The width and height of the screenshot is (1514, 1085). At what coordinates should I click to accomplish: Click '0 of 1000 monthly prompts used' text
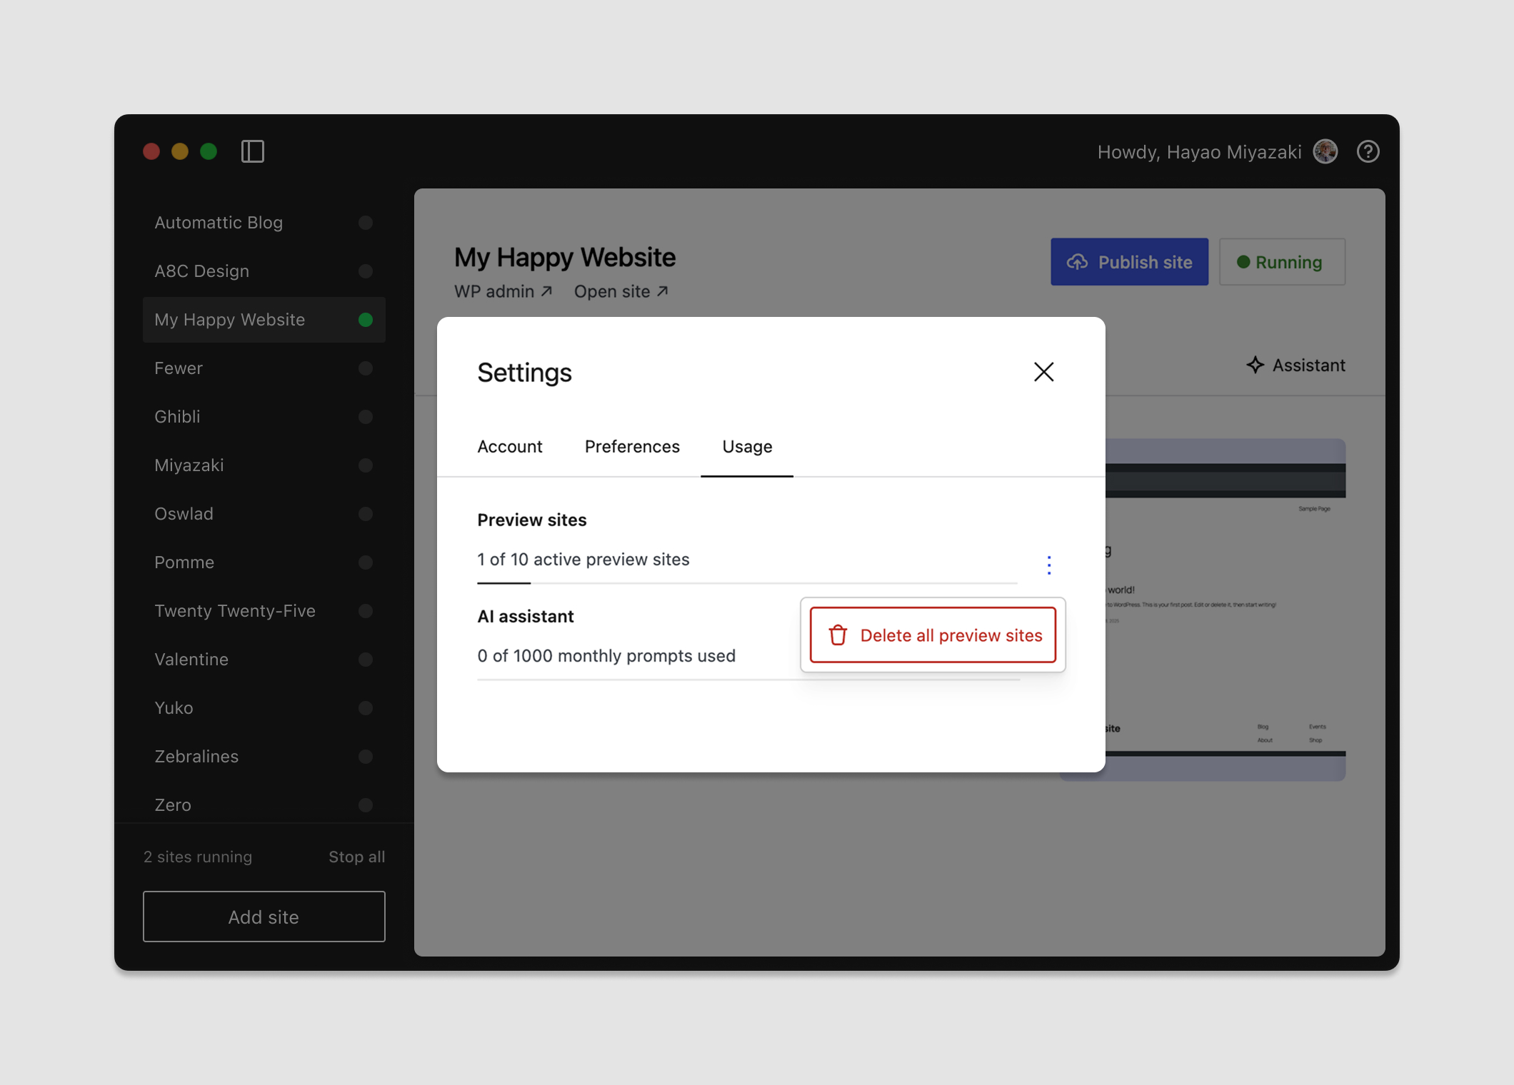pos(606,656)
